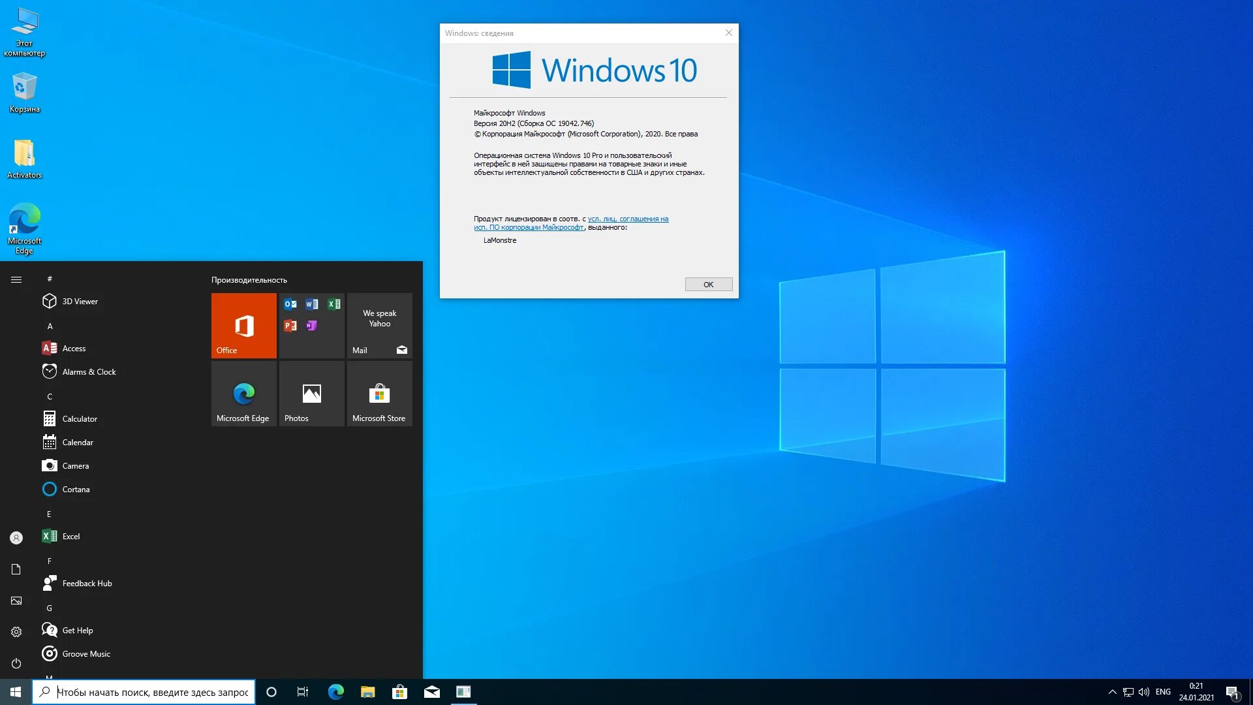
Task: Launch Microsoft Edge tile in Start menu
Action: (x=243, y=394)
